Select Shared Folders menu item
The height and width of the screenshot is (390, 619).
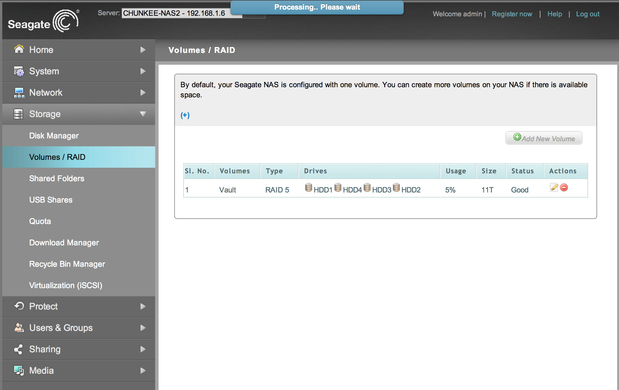pos(57,178)
